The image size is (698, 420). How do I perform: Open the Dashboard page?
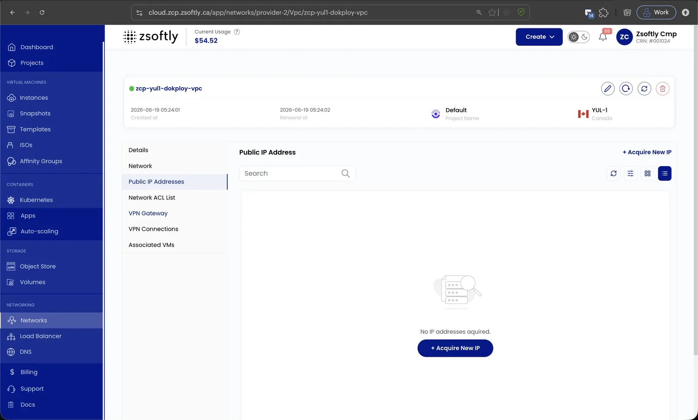point(37,47)
